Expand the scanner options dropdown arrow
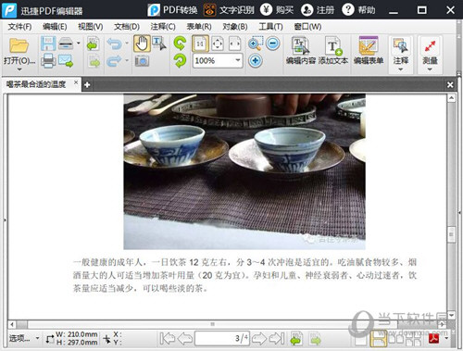The image size is (463, 351). coord(79,43)
